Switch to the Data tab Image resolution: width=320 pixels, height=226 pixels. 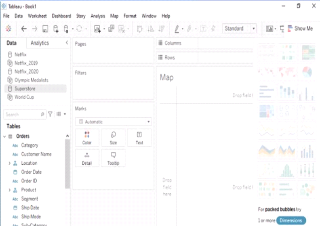(x=11, y=43)
